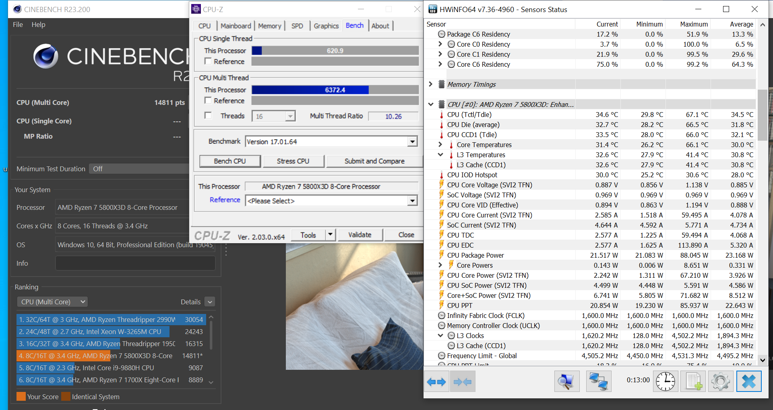
Task: Enable Reference checkbox under CPU Multi Thread
Action: coord(208,100)
